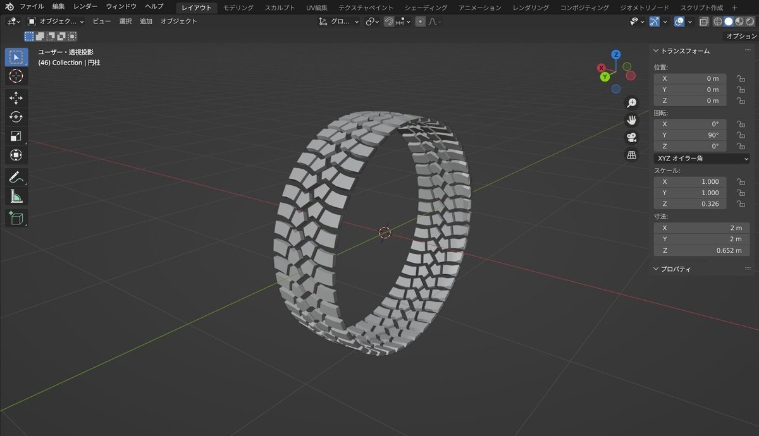Select the intersect-selection mode icon
This screenshot has width=759, height=436.
(72, 36)
